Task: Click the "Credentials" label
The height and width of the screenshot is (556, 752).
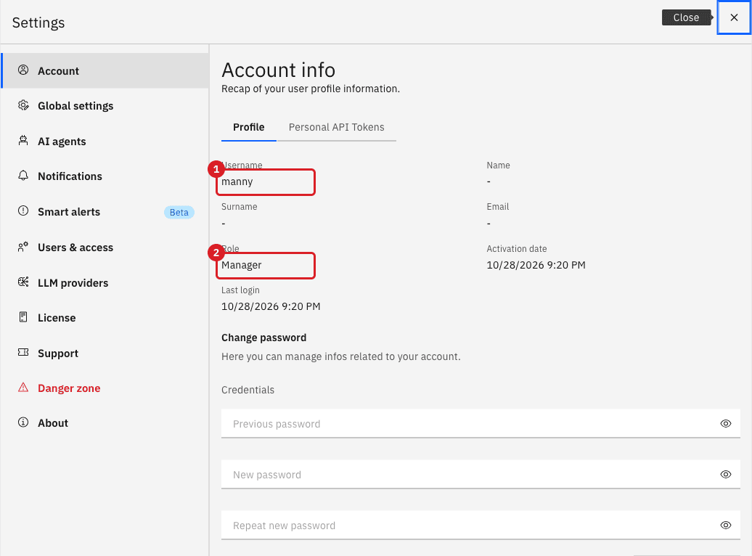Action: click(248, 390)
